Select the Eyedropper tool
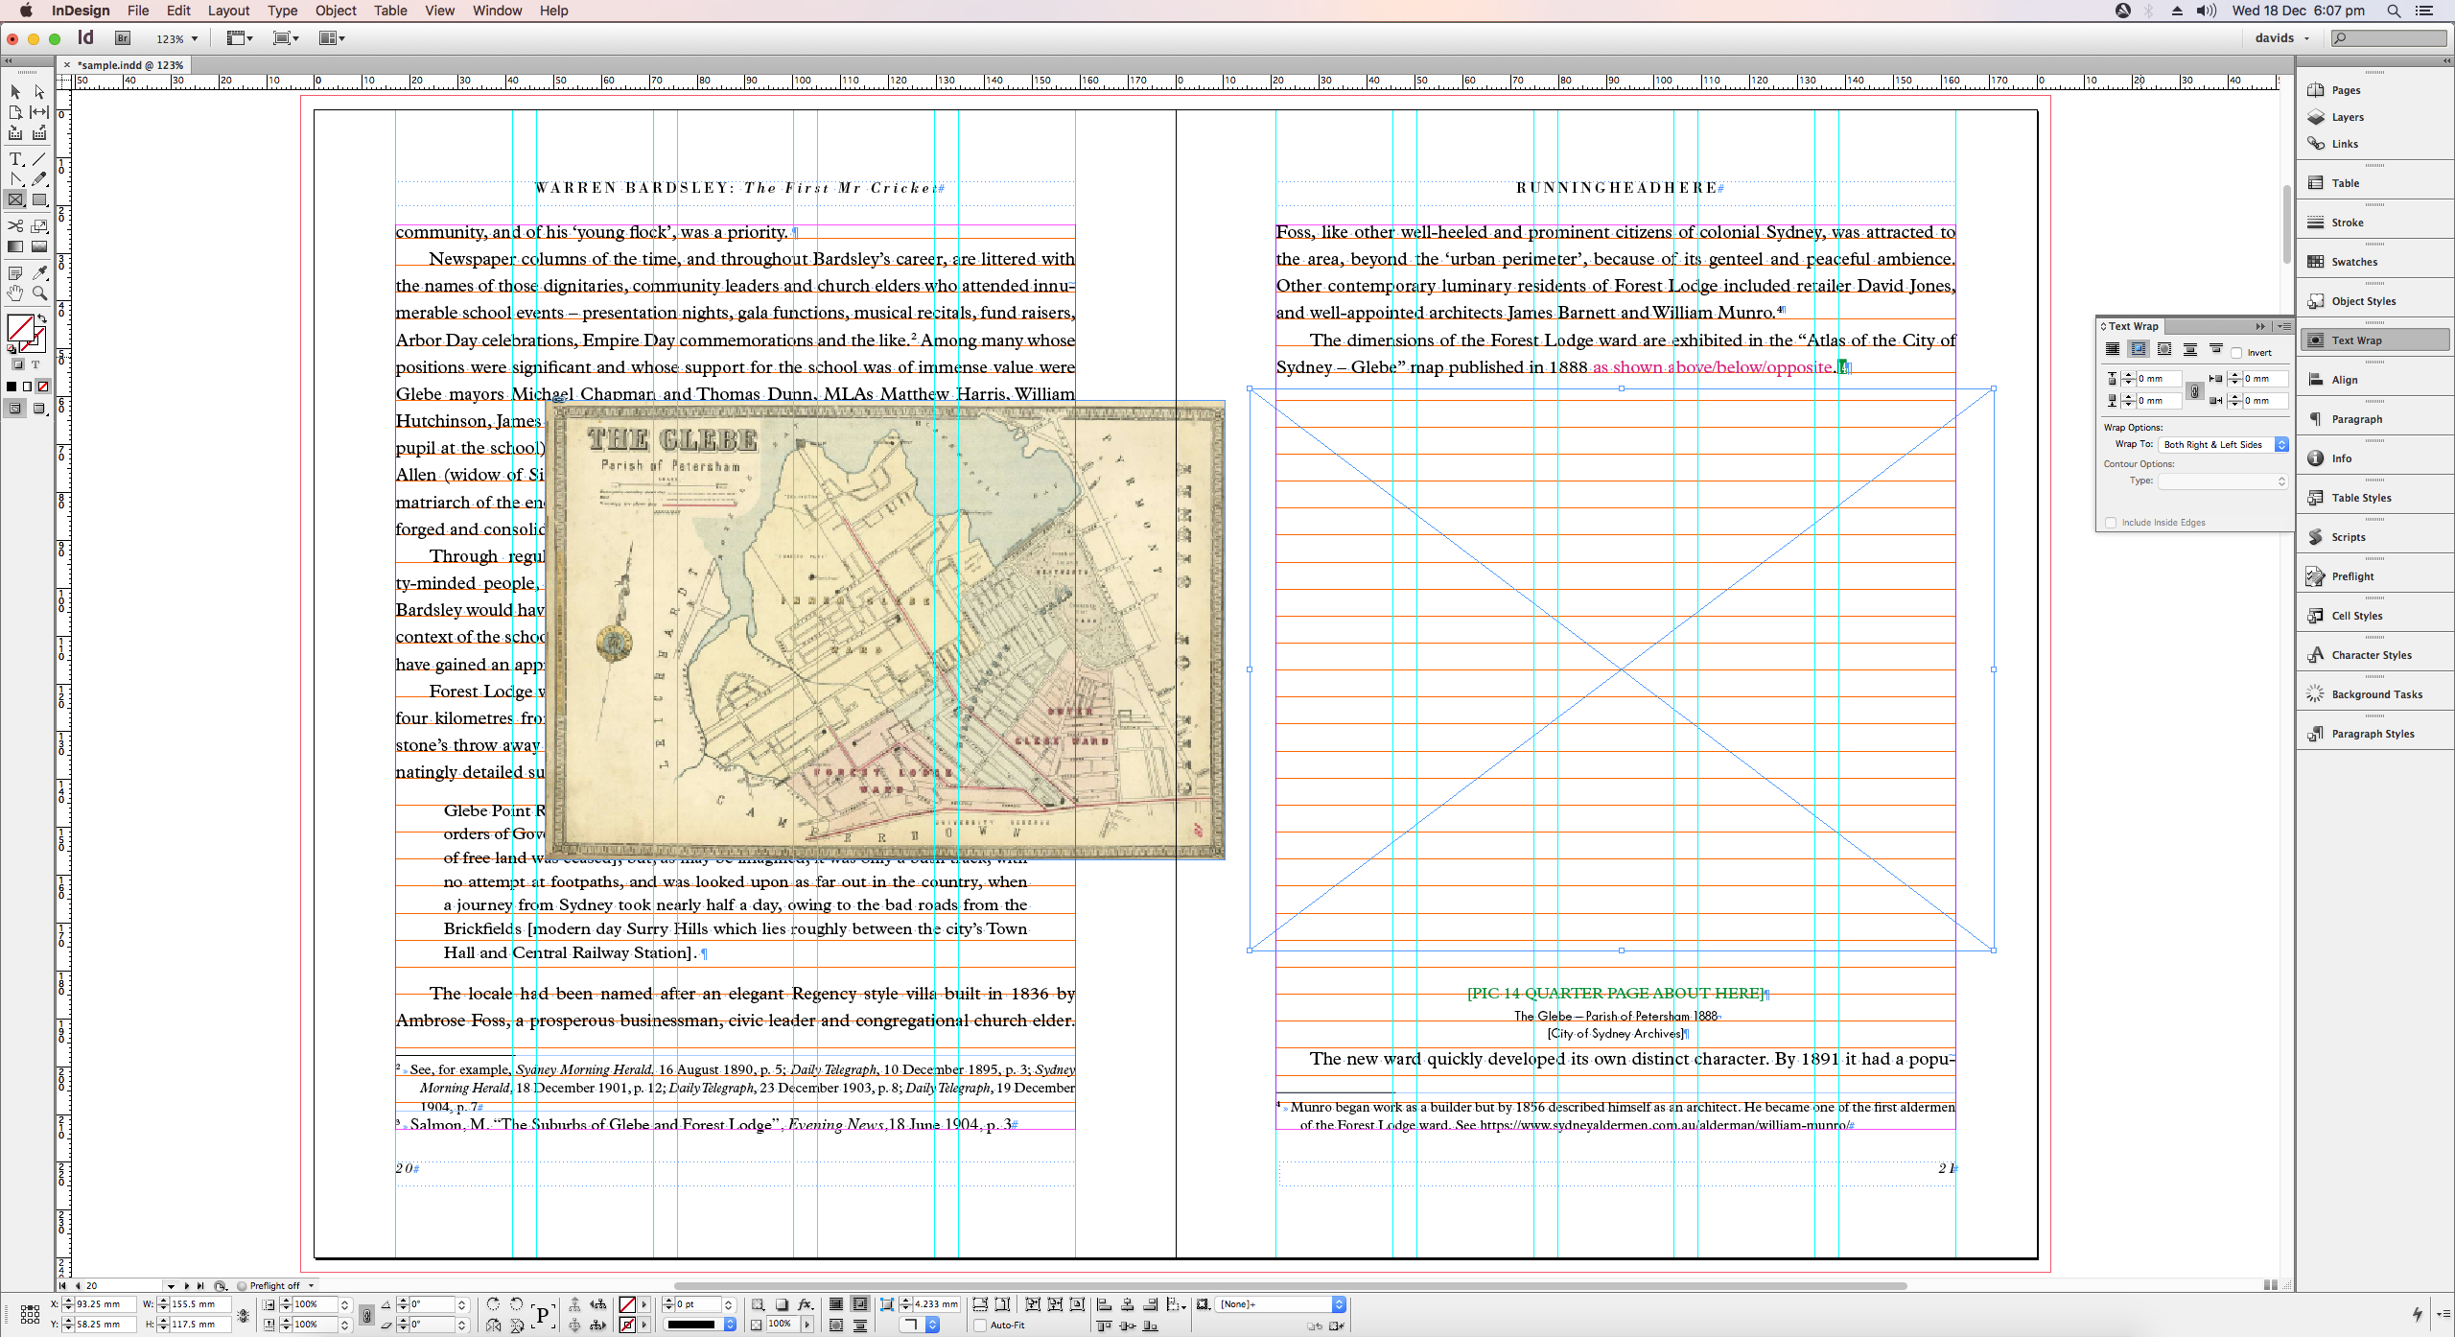The height and width of the screenshot is (1337, 2455). (x=39, y=273)
